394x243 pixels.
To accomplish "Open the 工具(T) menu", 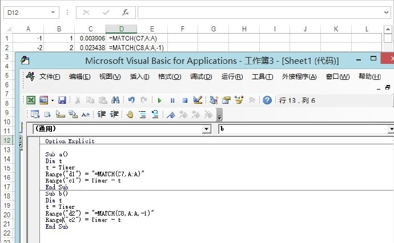I will click(262, 76).
